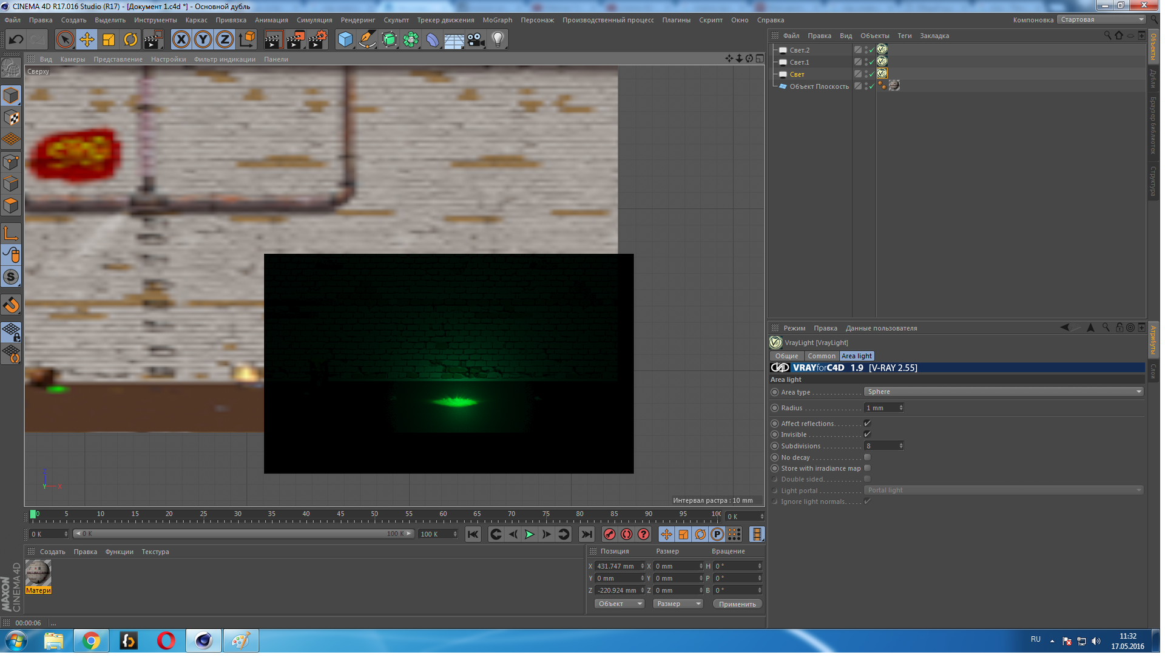Select the Move tool

[87, 40]
